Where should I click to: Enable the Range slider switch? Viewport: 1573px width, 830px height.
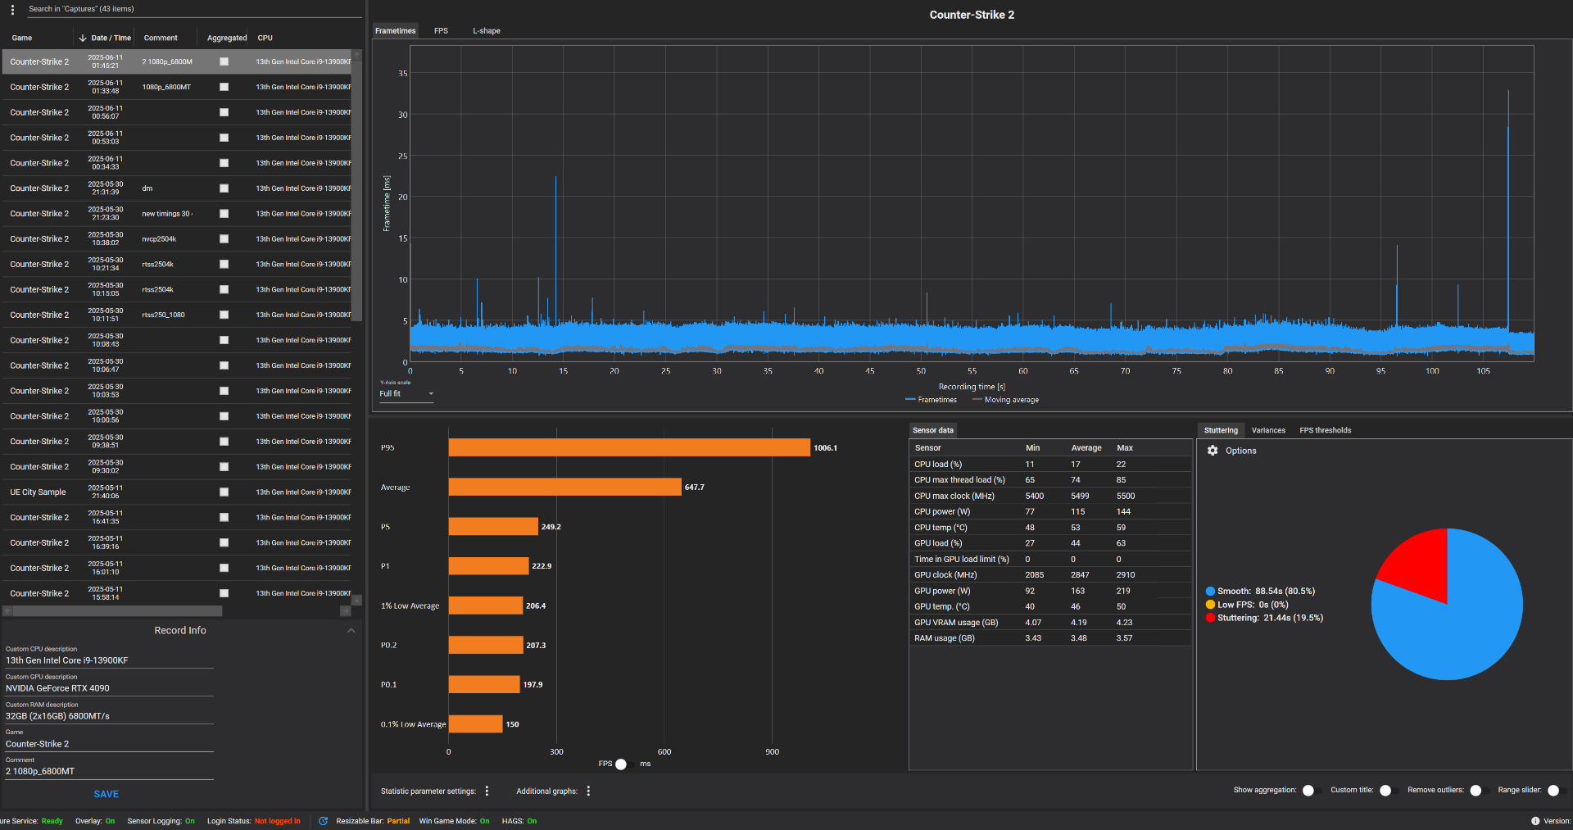1557,791
